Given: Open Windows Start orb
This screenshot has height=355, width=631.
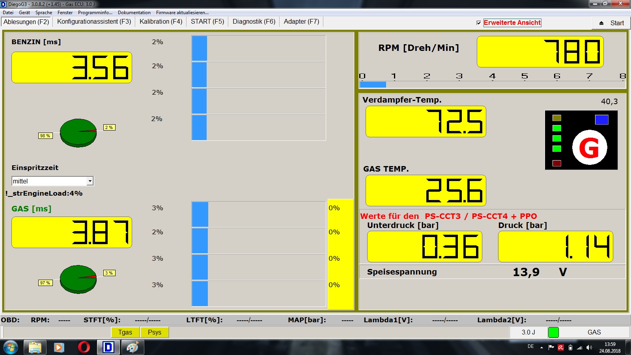Looking at the screenshot, I should 11,348.
